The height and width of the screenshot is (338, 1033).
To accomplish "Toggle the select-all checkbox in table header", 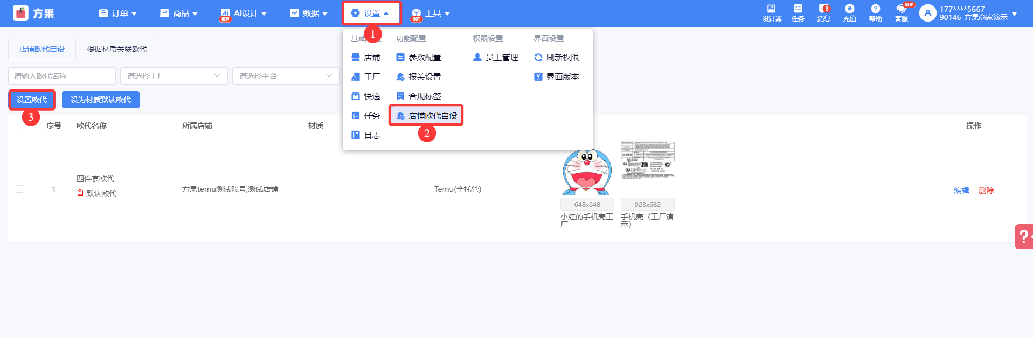I will tap(19, 125).
